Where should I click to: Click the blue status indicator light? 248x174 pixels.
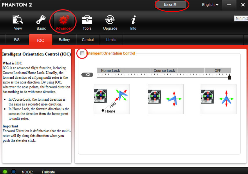point(14,172)
